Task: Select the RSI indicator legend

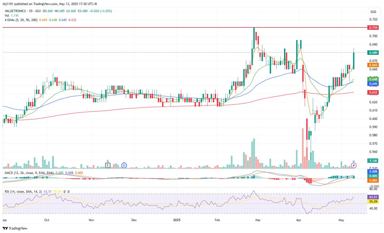Action: coord(37,192)
